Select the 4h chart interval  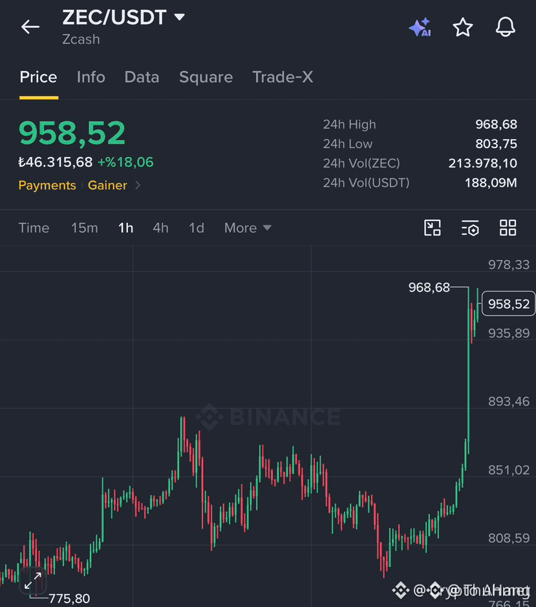click(161, 228)
